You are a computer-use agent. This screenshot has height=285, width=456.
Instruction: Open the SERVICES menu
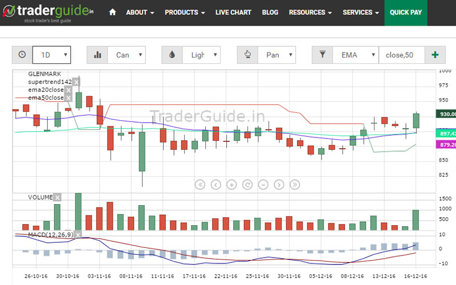(x=361, y=13)
